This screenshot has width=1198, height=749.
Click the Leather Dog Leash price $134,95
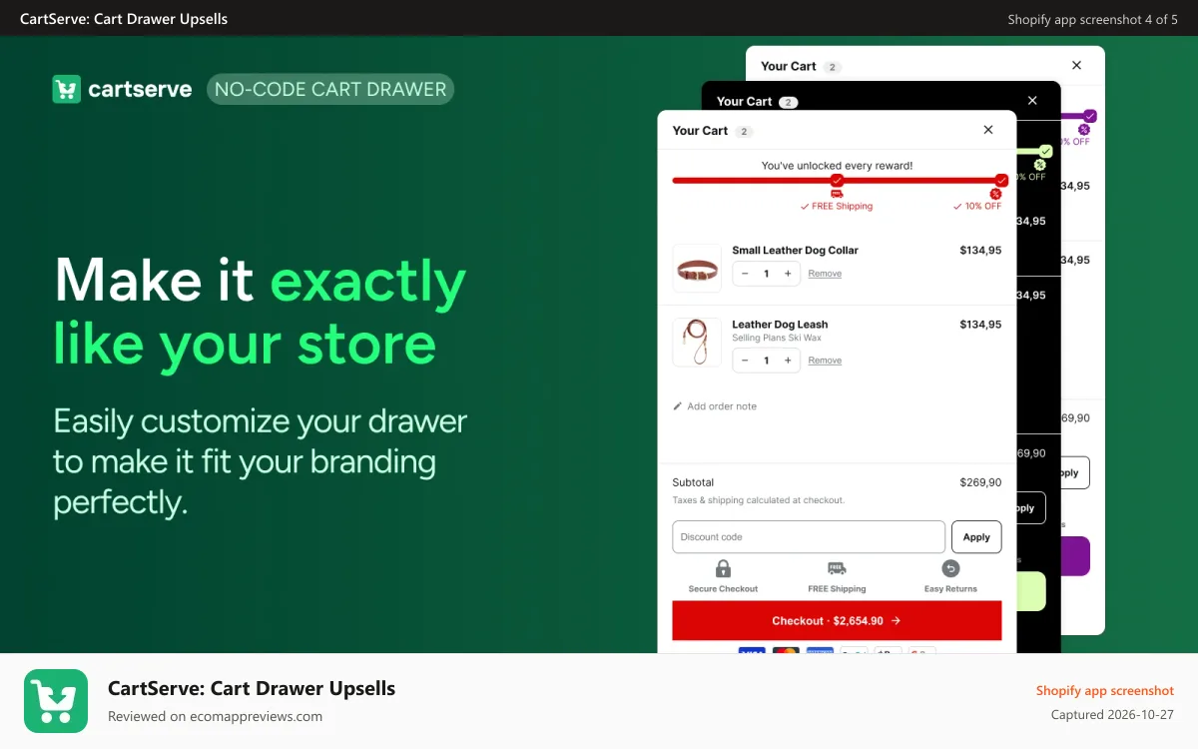(980, 325)
